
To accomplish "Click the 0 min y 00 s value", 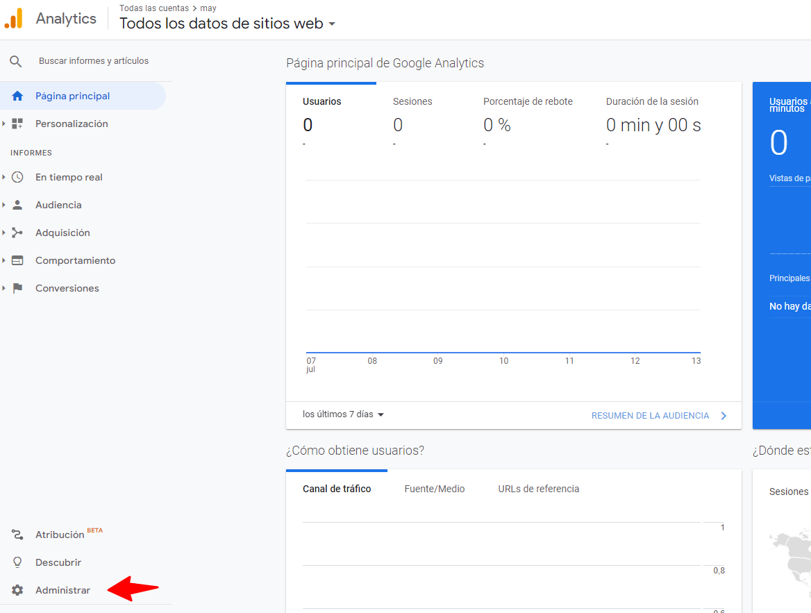I will (653, 125).
